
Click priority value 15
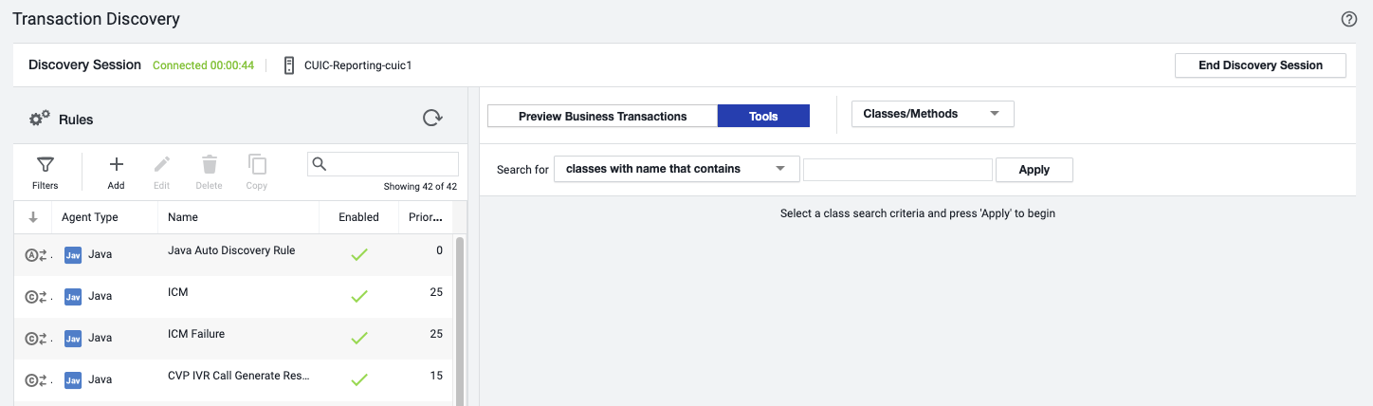[x=436, y=376]
